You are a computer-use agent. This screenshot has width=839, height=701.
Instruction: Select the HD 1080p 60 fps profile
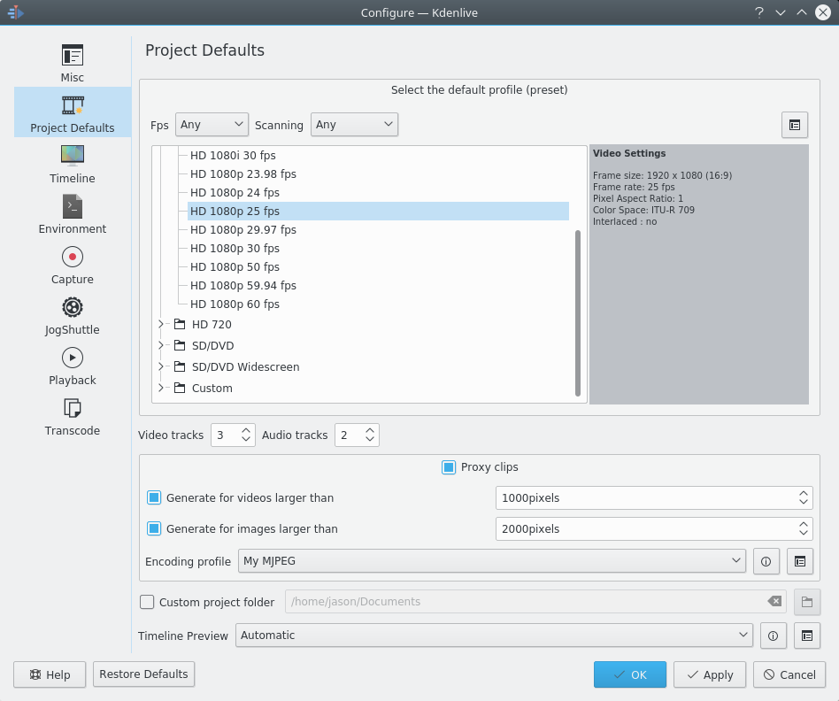point(378,304)
